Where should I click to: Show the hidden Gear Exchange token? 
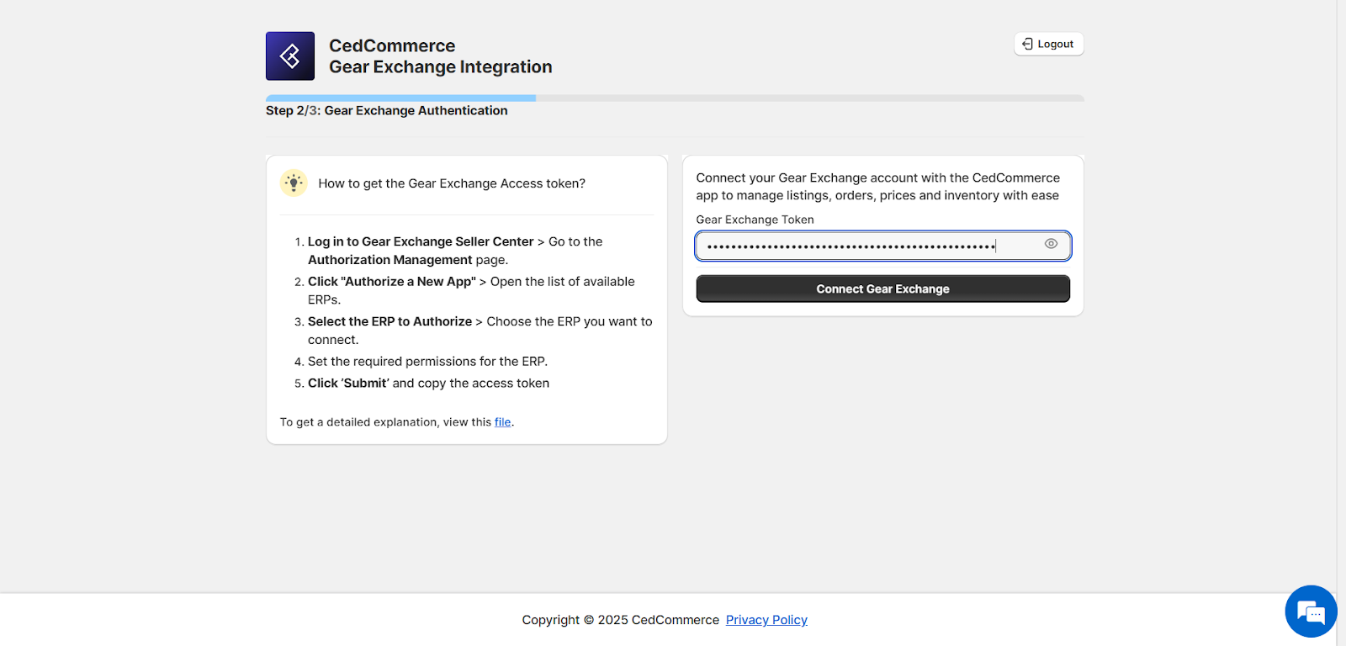click(x=1051, y=244)
